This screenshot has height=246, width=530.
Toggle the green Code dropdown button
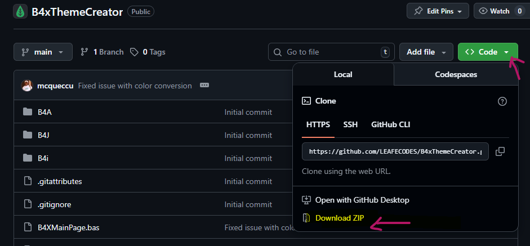(x=488, y=52)
